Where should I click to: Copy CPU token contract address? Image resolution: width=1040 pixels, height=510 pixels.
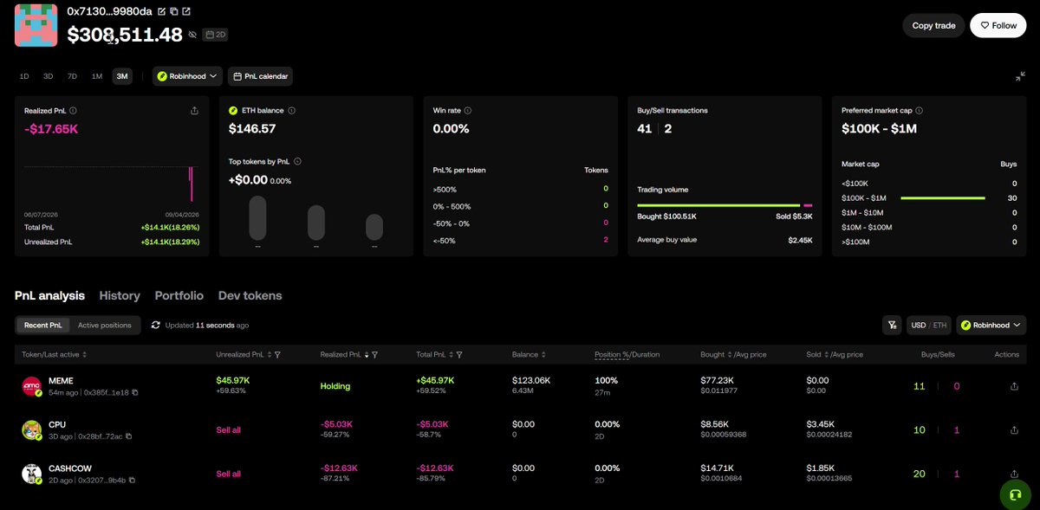coord(129,436)
